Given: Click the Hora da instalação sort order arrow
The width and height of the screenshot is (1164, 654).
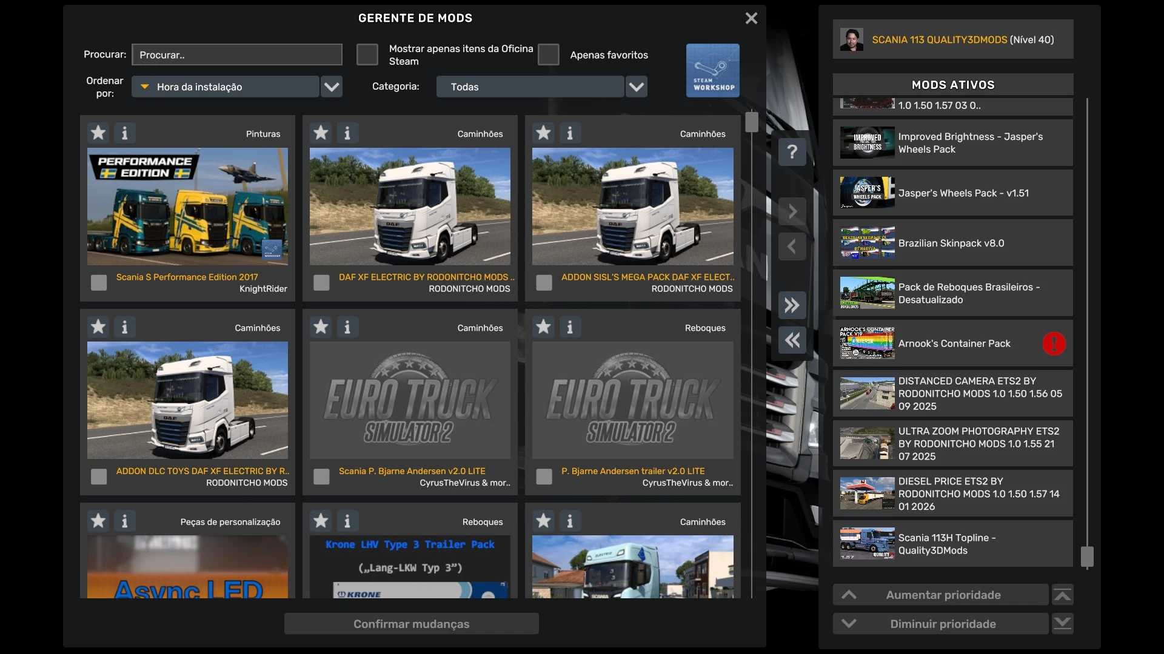Looking at the screenshot, I should click(145, 87).
